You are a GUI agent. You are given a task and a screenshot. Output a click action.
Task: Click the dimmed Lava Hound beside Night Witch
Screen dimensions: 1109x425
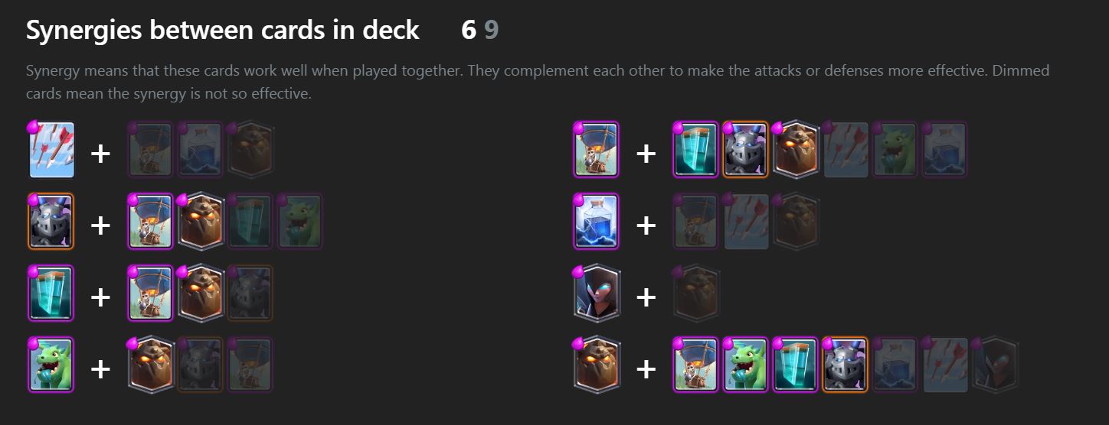[696, 293]
